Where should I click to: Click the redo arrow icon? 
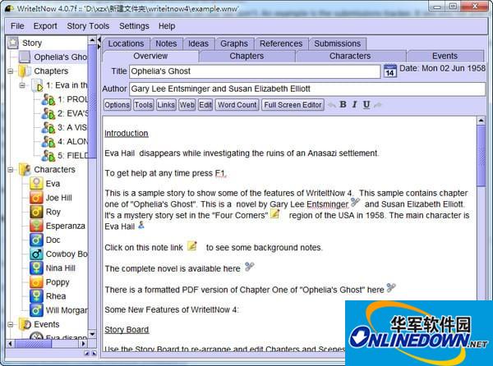378,105
